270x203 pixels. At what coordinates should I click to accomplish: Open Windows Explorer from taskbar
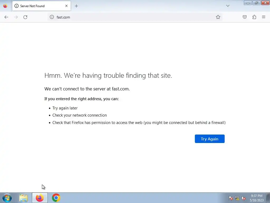click(23, 198)
